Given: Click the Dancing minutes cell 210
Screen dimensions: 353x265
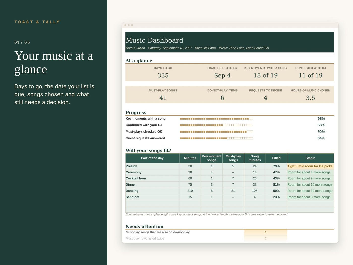Looking at the screenshot, I should pos(190,191).
